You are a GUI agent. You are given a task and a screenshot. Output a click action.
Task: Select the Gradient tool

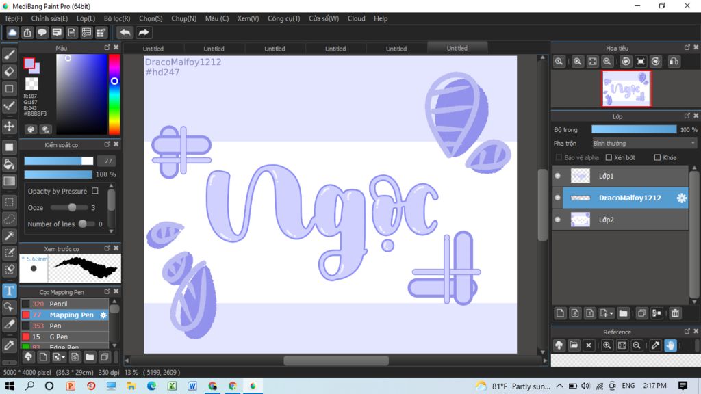[10, 181]
